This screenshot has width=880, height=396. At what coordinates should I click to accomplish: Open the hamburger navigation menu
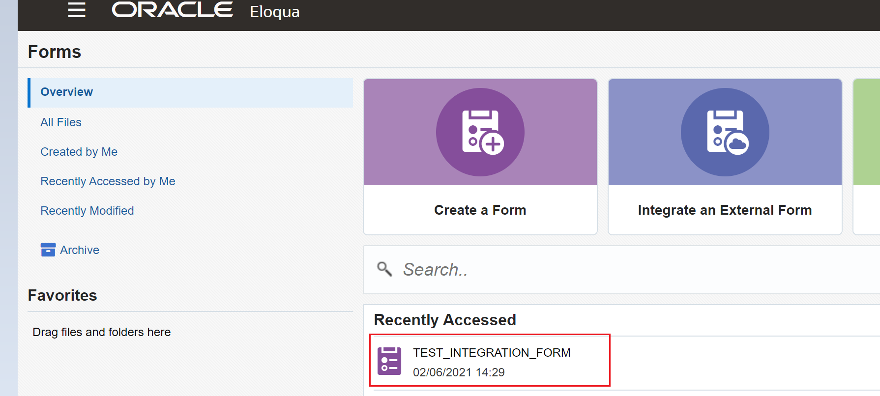click(77, 10)
